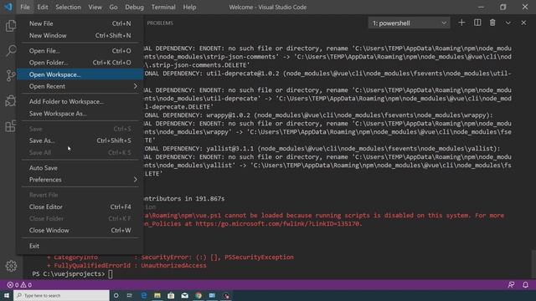This screenshot has height=301, width=536.
Task: Open notifications bell in status bar
Action: (525, 284)
